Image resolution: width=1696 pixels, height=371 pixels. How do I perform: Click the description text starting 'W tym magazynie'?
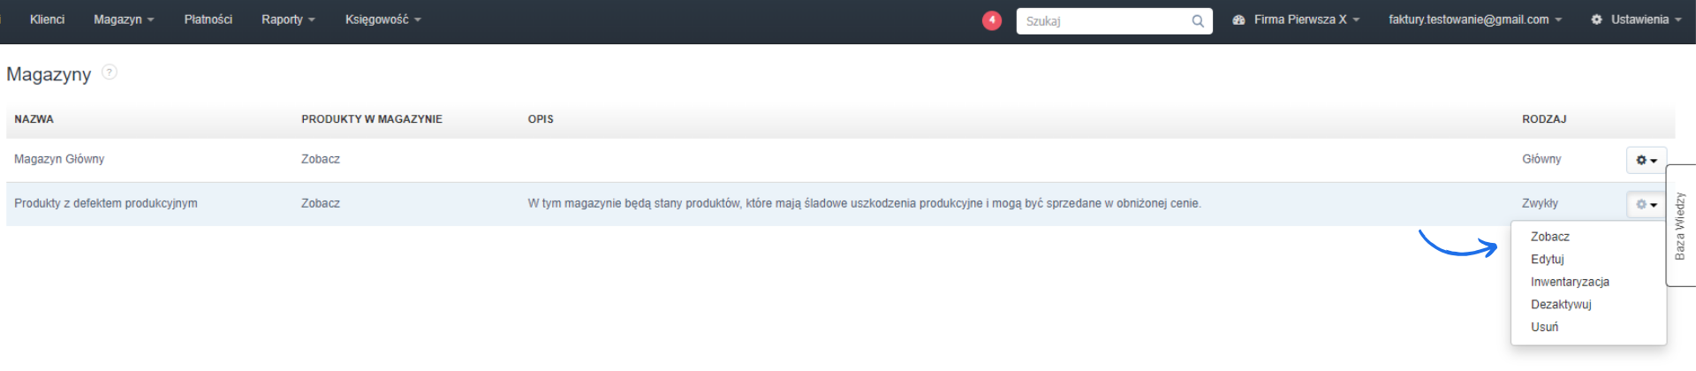click(x=864, y=203)
